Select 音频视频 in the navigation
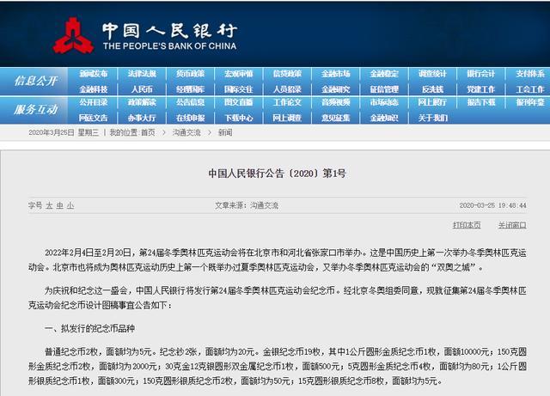Screen dimensions: 550x396 coord(336,102)
